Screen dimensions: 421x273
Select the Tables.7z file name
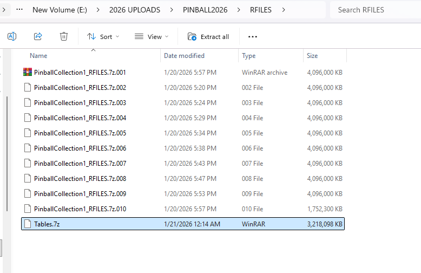tap(47, 224)
